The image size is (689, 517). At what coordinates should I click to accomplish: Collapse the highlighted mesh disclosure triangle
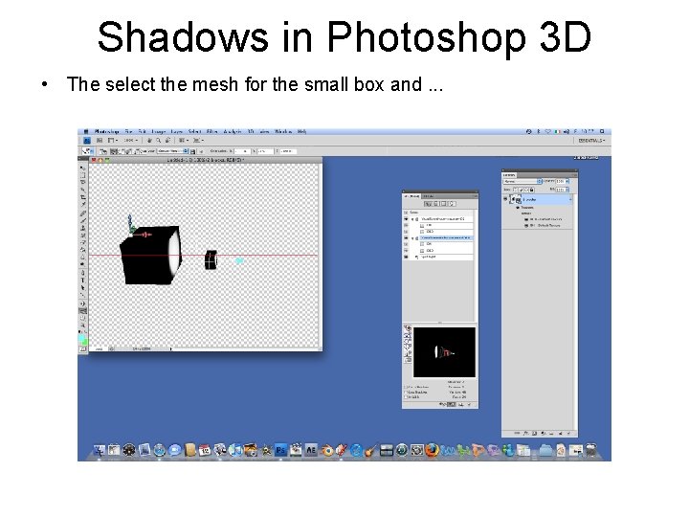412,238
